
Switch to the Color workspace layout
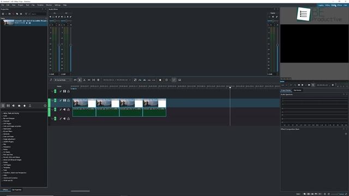click(x=345, y=5)
